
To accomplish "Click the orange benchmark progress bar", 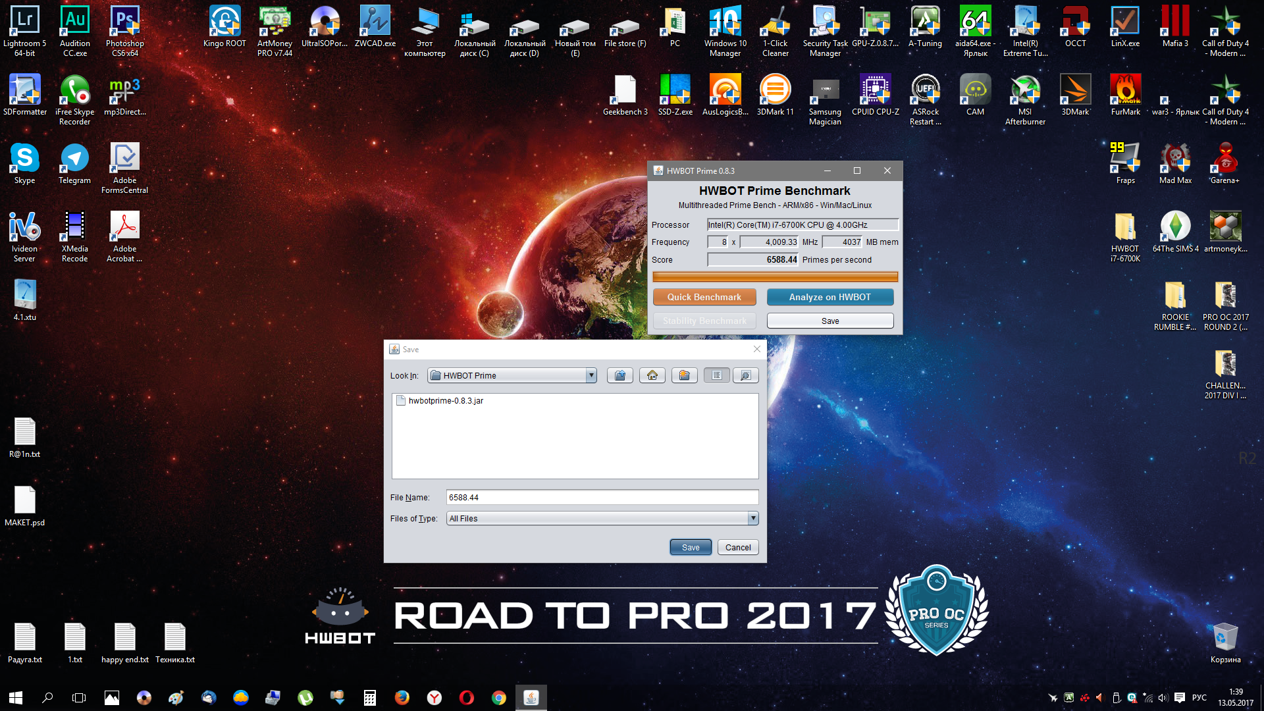I will point(775,277).
